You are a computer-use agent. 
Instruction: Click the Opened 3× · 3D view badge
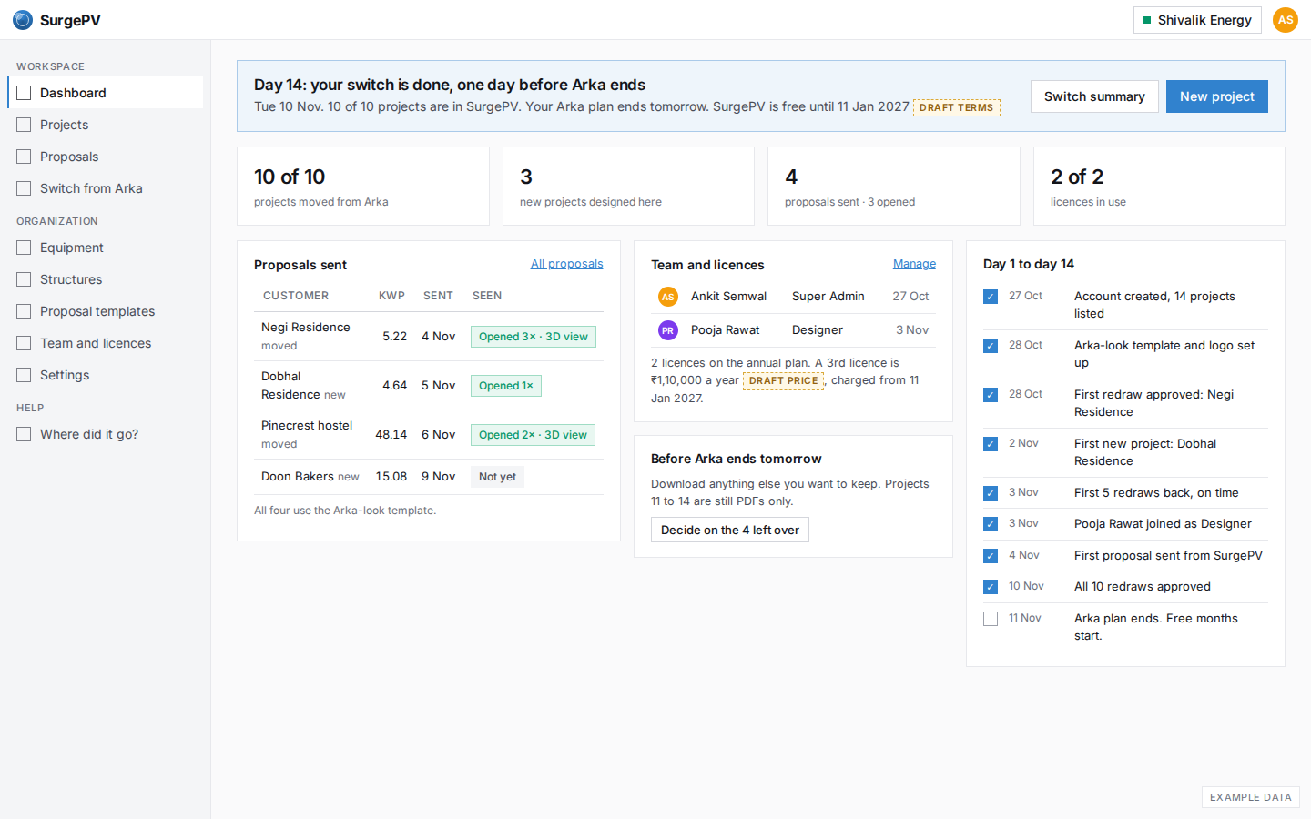(534, 337)
